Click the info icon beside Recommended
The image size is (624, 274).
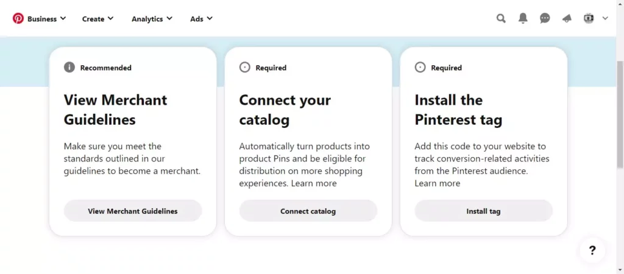point(69,68)
